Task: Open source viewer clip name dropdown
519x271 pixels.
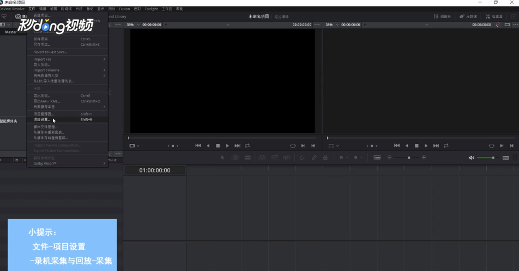Action: (228, 25)
